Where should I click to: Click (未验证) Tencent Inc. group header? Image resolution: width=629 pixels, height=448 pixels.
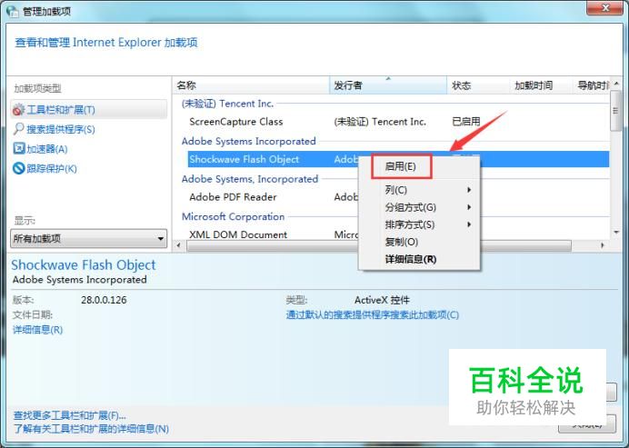(x=227, y=104)
